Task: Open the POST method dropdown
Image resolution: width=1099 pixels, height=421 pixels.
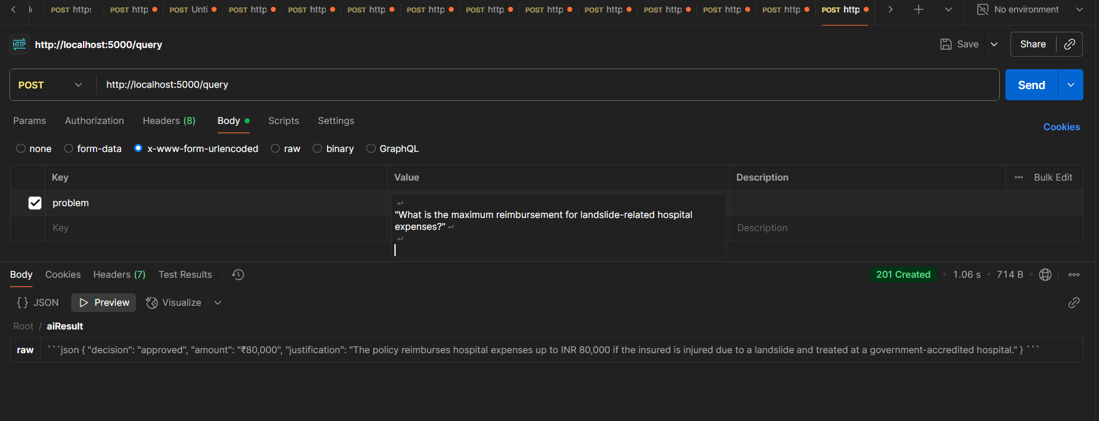Action: pos(51,85)
